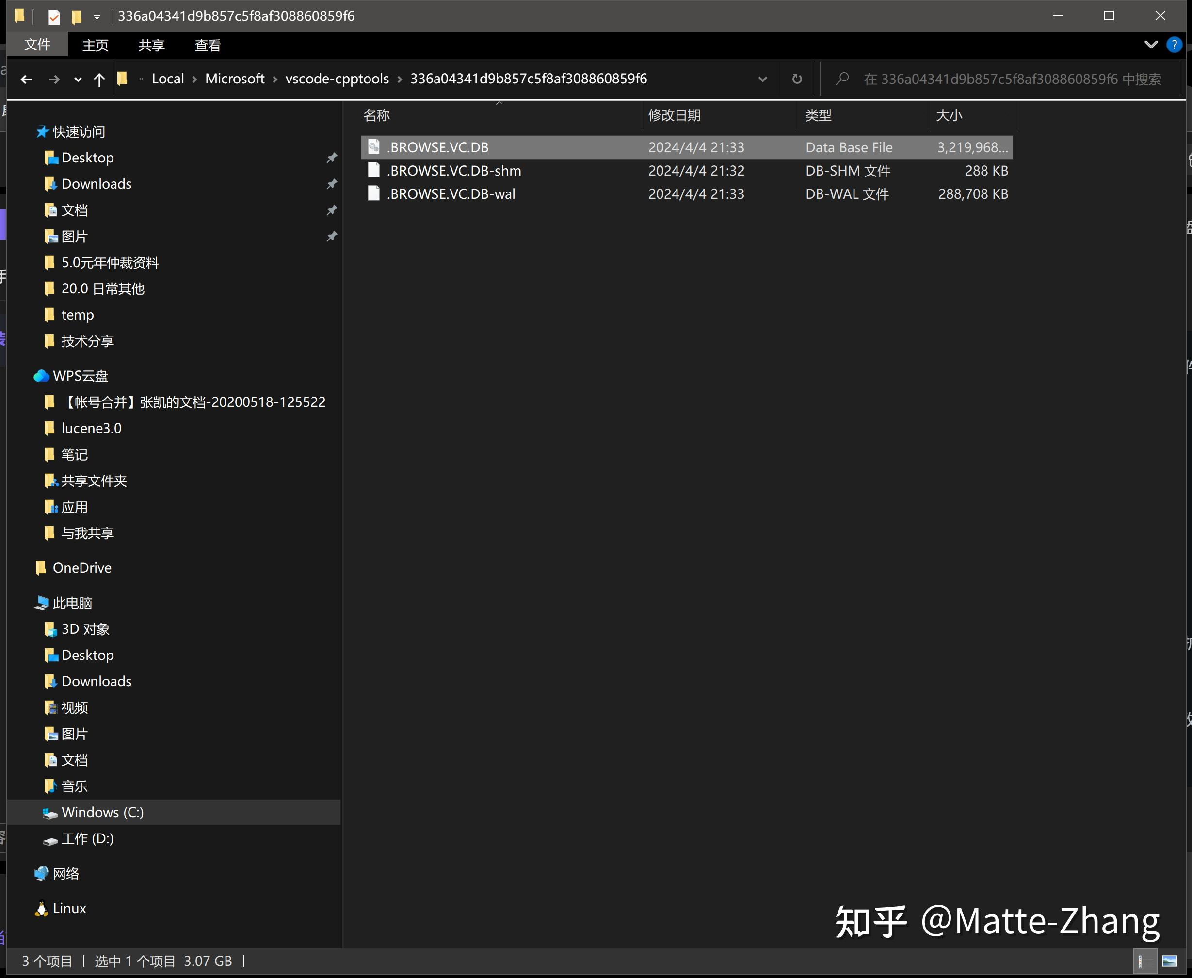Select the .BROWSE.VC.DB-wal file
1192x978 pixels.
[451, 194]
